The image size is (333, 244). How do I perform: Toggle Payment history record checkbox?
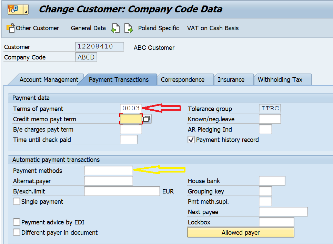(191, 140)
